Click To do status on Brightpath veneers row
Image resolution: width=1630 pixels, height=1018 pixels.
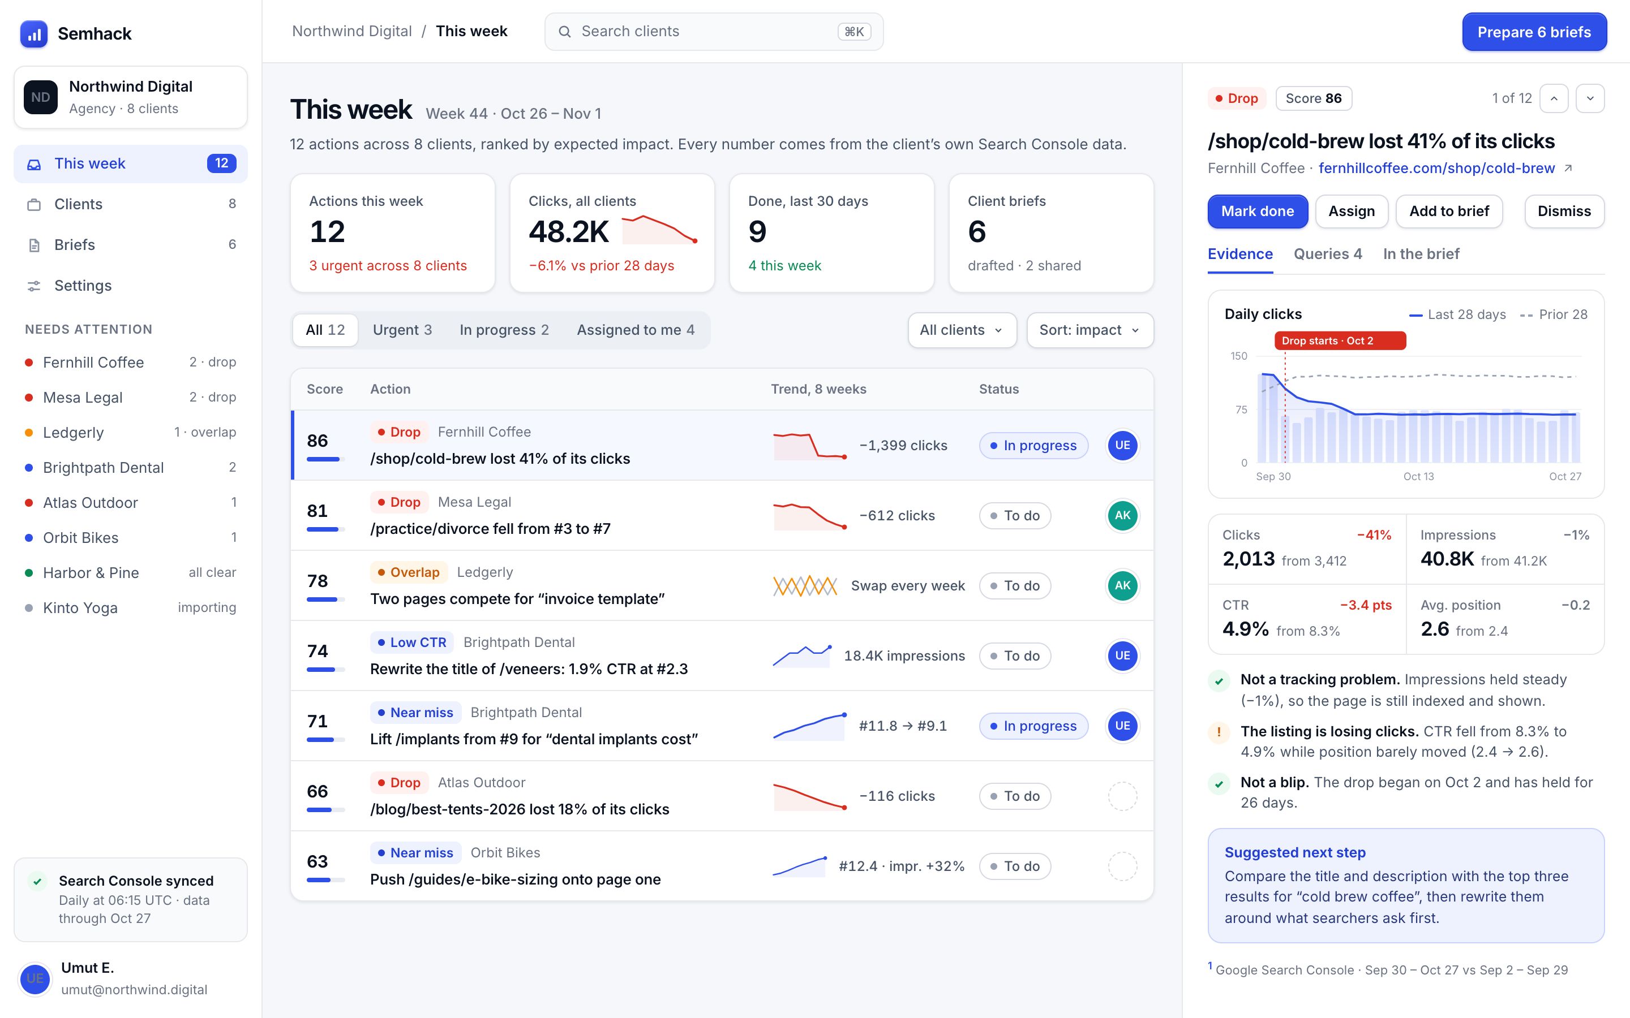pos(1015,656)
